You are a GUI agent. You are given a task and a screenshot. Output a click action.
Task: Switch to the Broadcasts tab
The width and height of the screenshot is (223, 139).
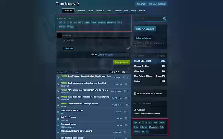click(100, 11)
